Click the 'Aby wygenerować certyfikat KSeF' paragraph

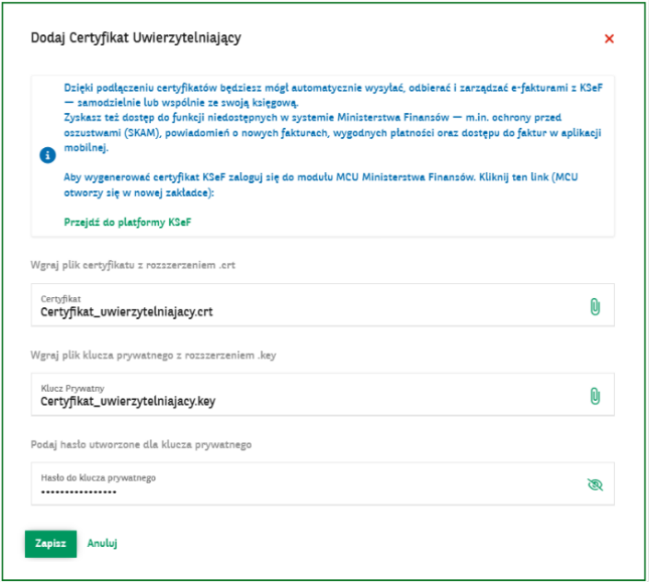[x=321, y=185]
